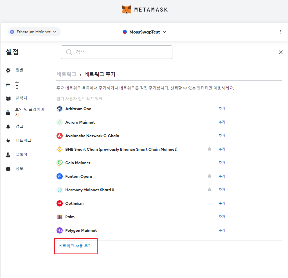Click the Palm network logo icon
The image size is (288, 278).
click(60, 217)
